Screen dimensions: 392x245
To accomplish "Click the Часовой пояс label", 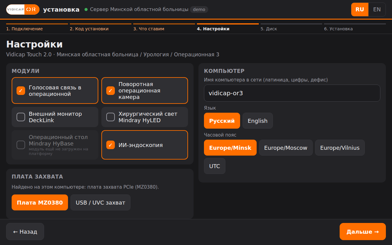I will pos(220,135).
